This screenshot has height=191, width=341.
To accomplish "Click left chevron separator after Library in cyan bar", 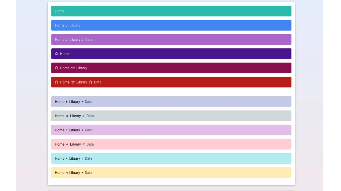I will coord(82,158).
